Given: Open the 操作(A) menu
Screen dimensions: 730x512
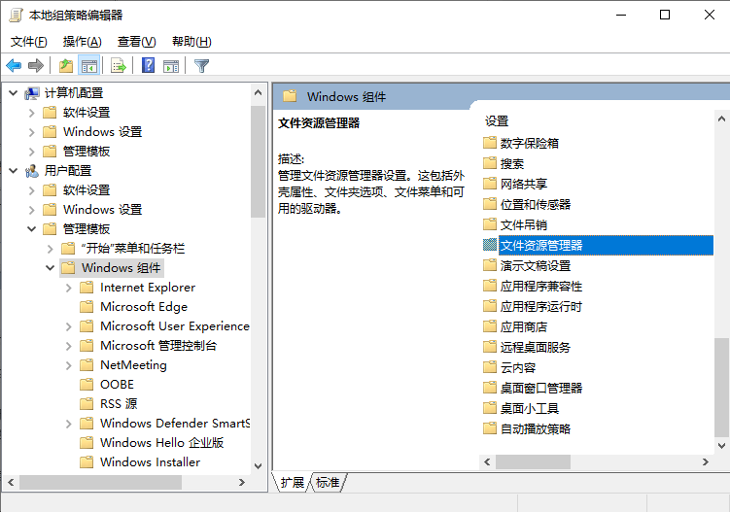Looking at the screenshot, I should pyautogui.click(x=82, y=42).
